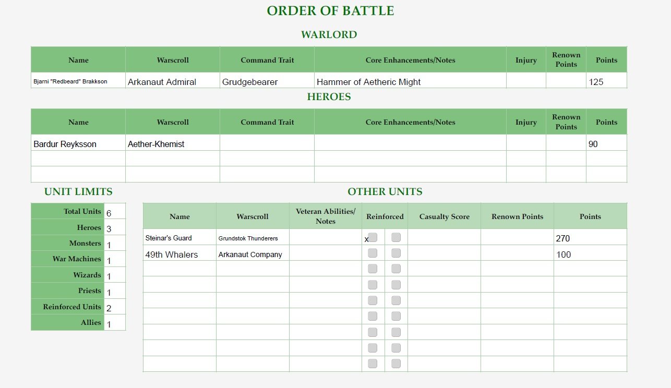Screen dimensions: 671x388
Task: Click the 49th Whalers name field
Action: coord(179,254)
